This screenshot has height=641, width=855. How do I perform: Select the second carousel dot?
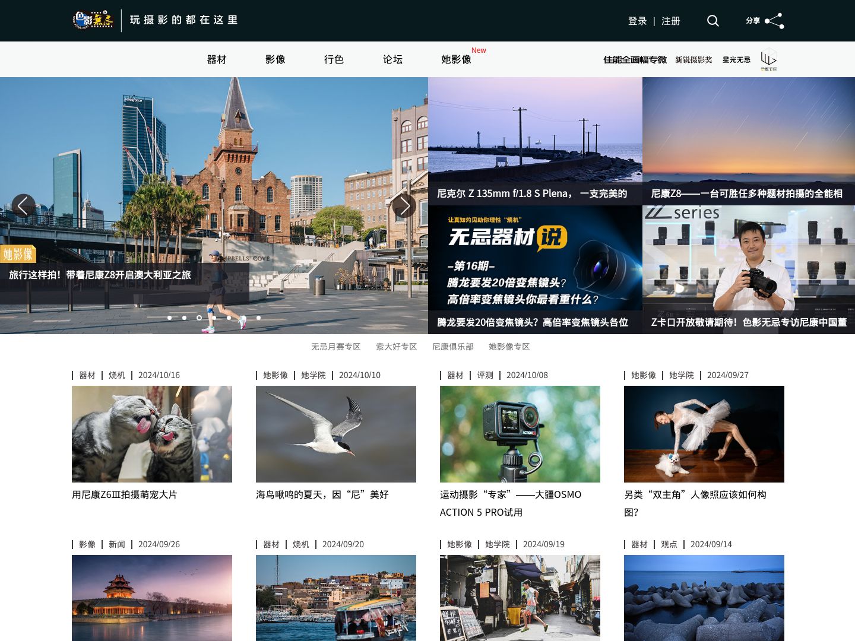click(x=184, y=318)
